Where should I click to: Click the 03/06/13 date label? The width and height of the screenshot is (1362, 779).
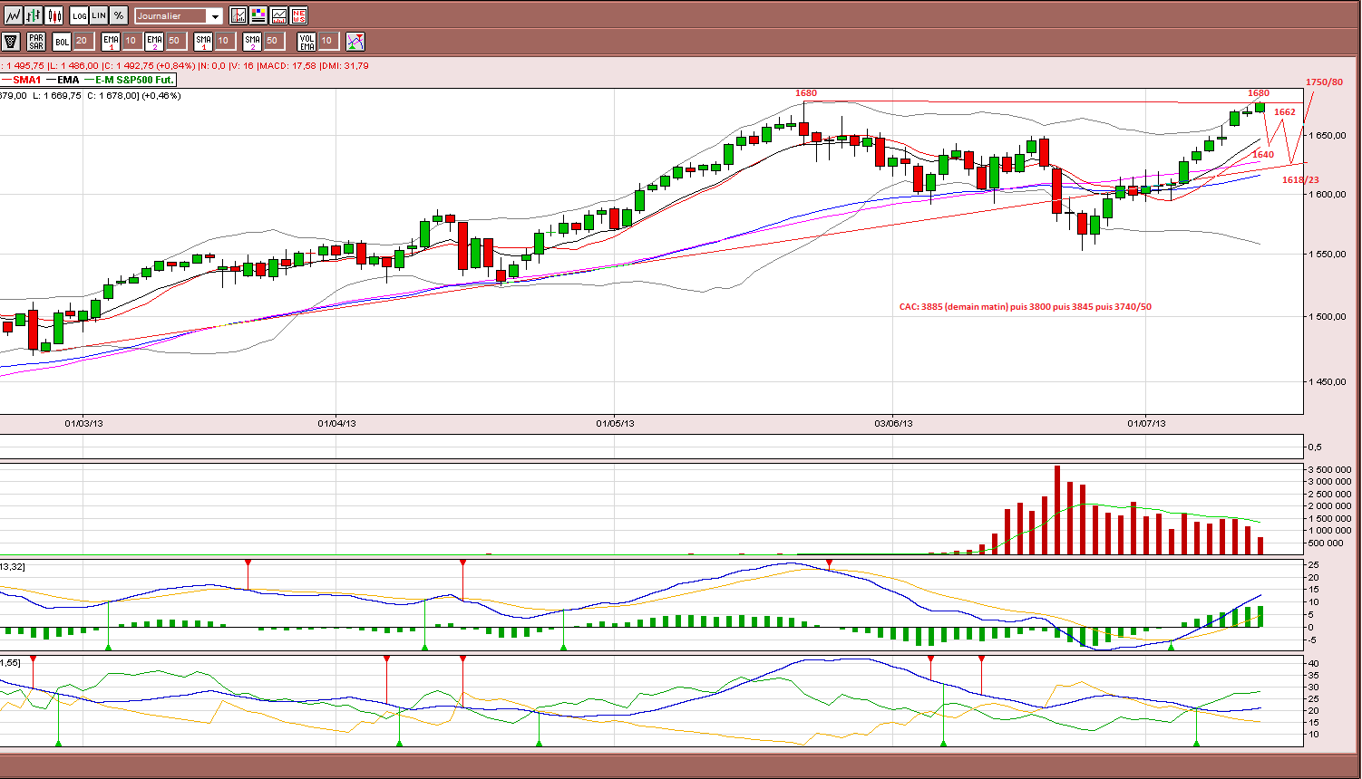[x=893, y=423]
